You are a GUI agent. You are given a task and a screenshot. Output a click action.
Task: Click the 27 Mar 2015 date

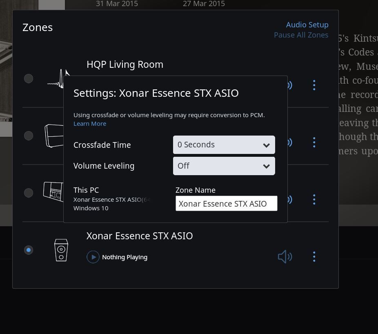point(204,4)
